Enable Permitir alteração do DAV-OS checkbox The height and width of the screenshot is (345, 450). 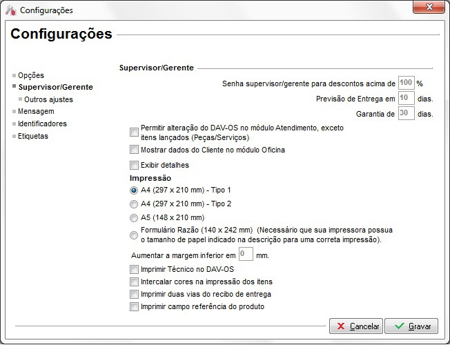[x=134, y=132]
